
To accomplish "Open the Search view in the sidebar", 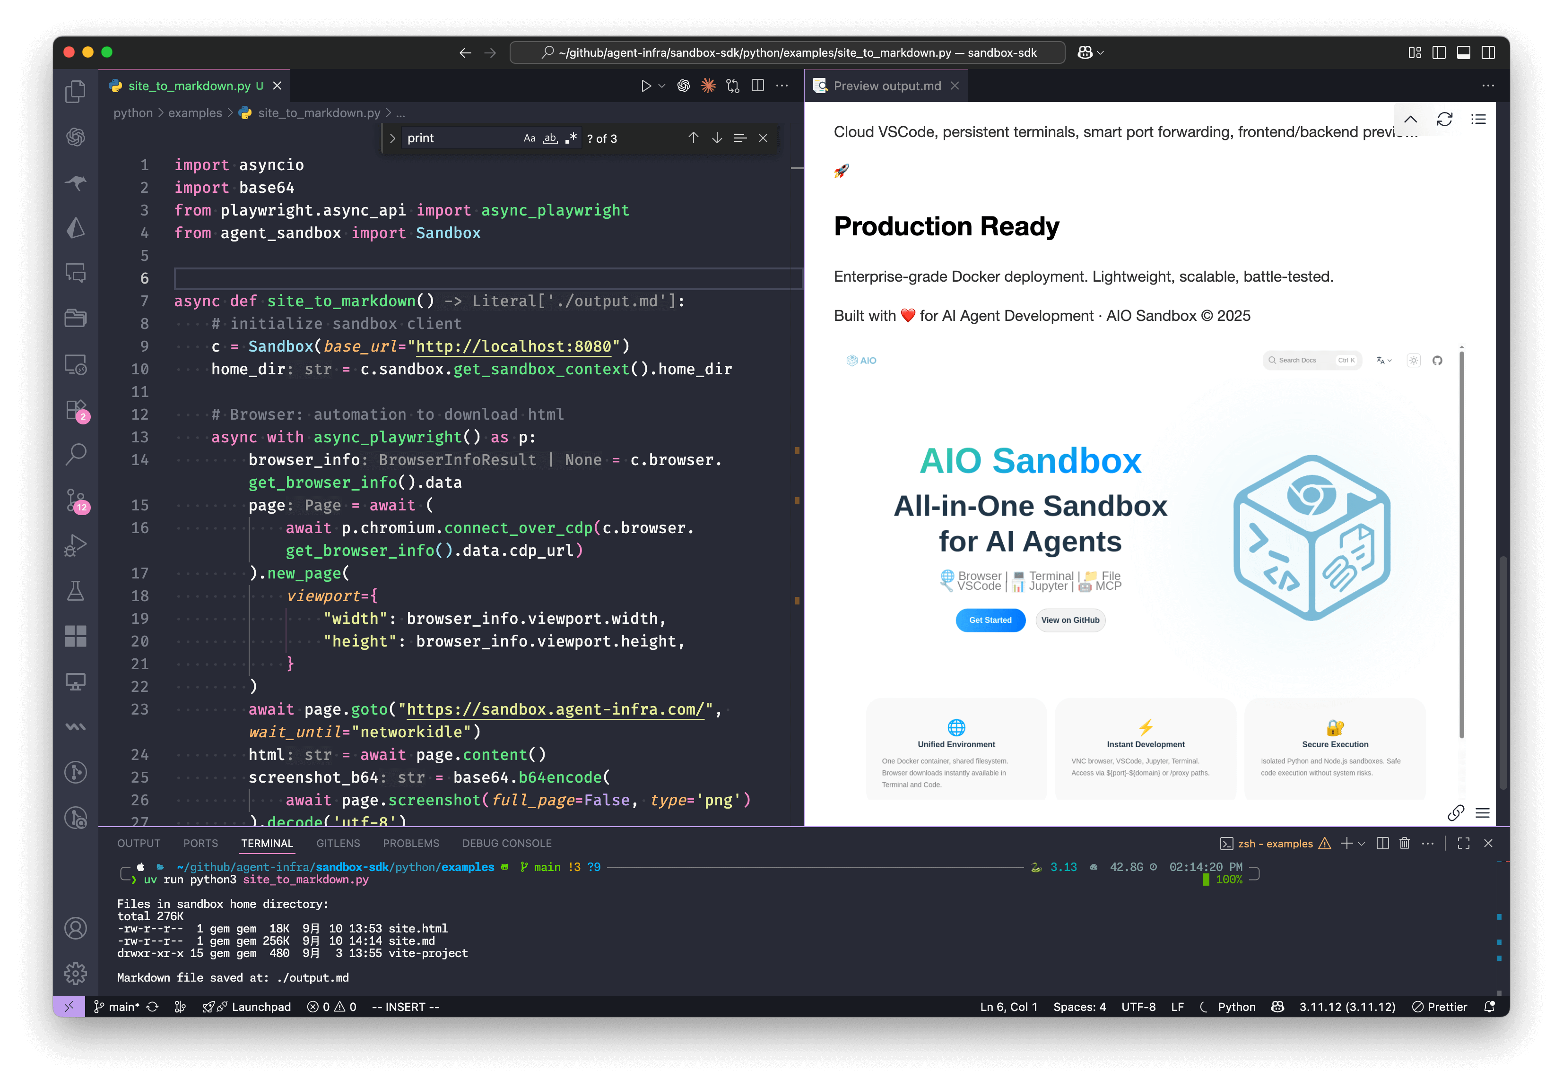I will coord(76,454).
